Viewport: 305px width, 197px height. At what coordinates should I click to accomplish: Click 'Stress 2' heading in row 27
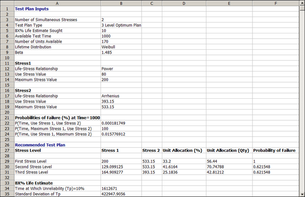point(152,150)
